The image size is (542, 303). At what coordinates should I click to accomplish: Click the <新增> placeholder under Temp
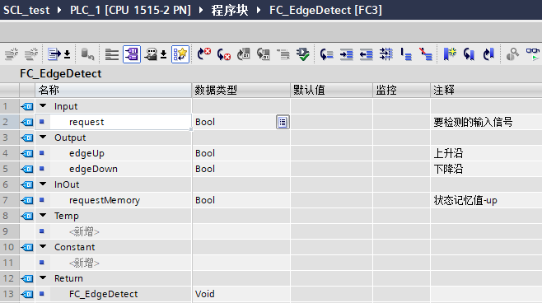pyautogui.click(x=84, y=231)
